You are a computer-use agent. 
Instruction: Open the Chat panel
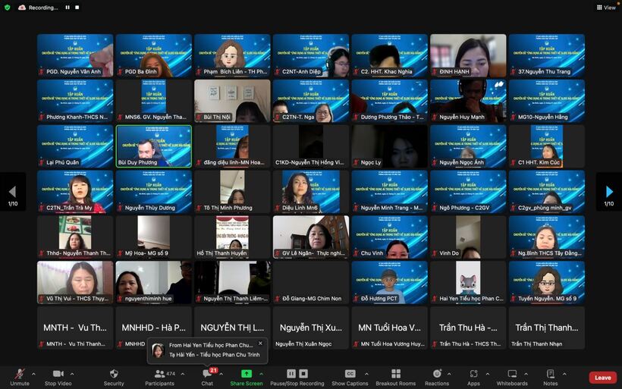[206, 376]
